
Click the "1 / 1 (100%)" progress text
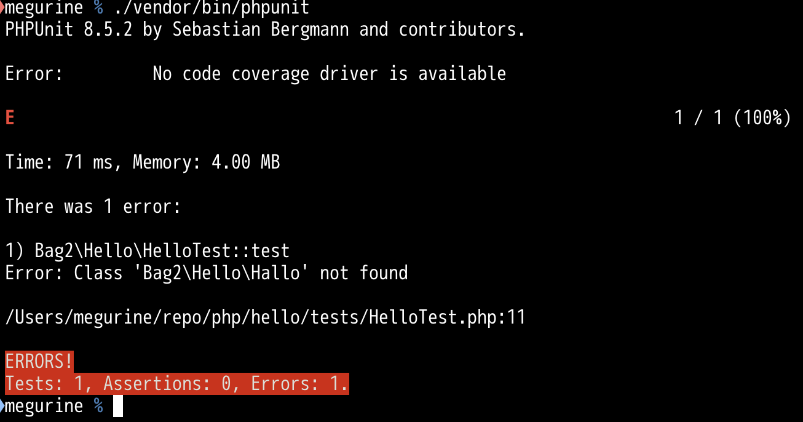tap(732, 118)
